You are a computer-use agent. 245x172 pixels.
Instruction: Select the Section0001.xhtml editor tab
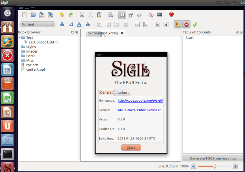tap(103, 33)
